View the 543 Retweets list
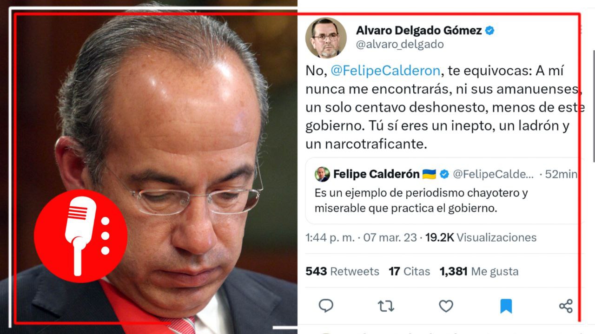Image resolution: width=595 pixels, height=334 pixels. point(342,271)
